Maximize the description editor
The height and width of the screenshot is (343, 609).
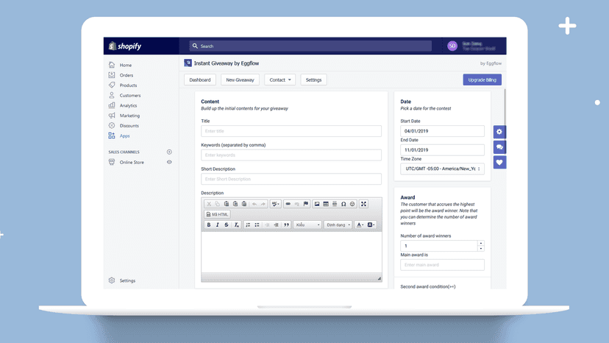point(363,204)
